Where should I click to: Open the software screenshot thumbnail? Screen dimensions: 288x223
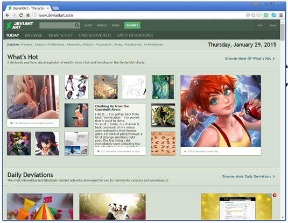click(76, 143)
